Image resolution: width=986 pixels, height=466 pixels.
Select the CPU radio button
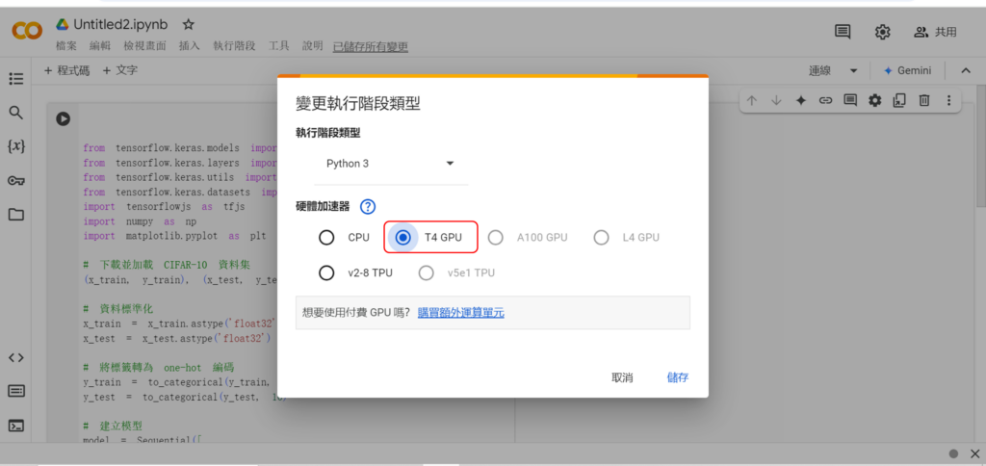coord(326,238)
